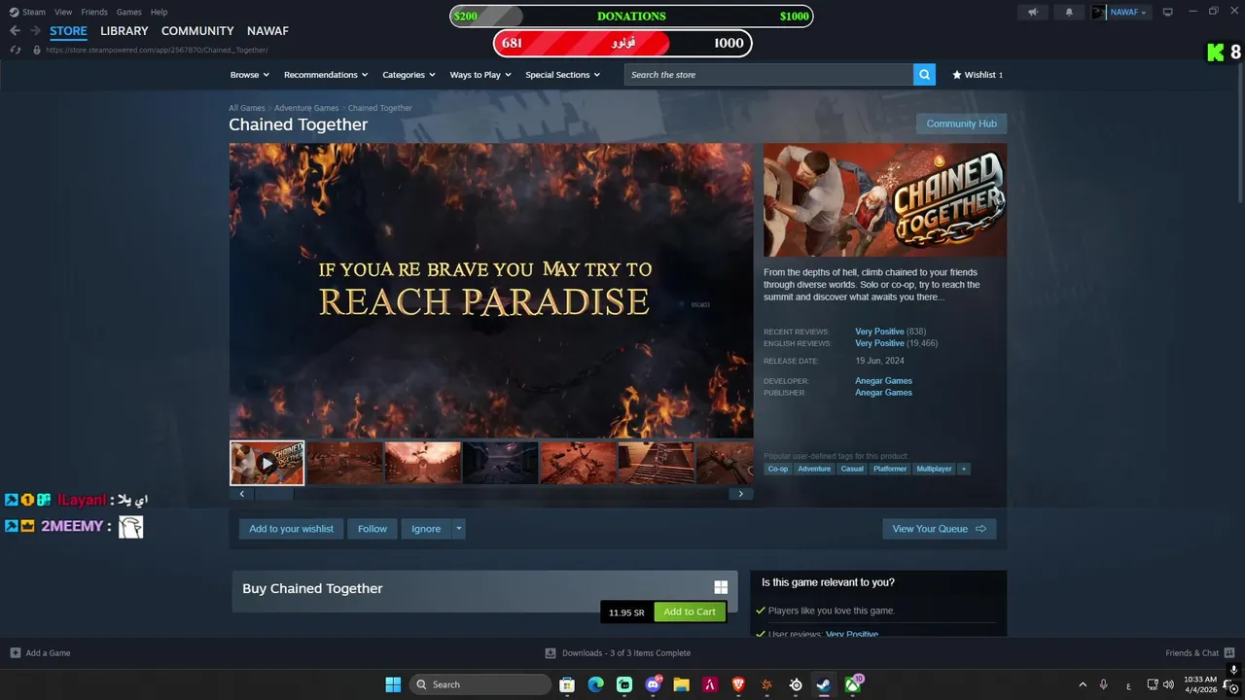The image size is (1245, 700).
Task: Expand the Recommendations dropdown
Action: tap(326, 75)
